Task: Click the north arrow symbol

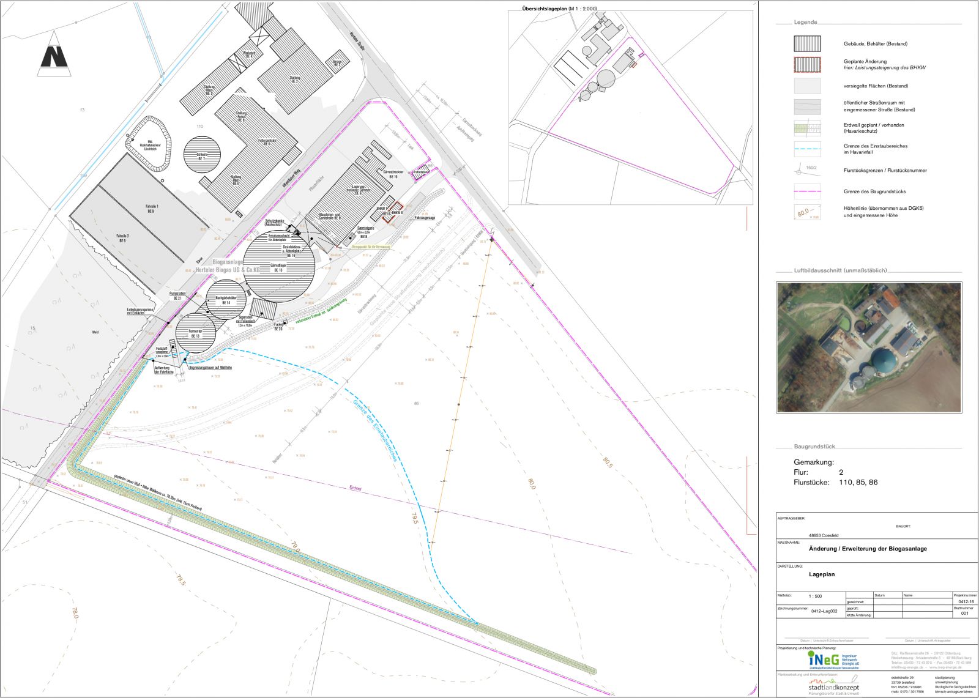Action: (x=54, y=56)
